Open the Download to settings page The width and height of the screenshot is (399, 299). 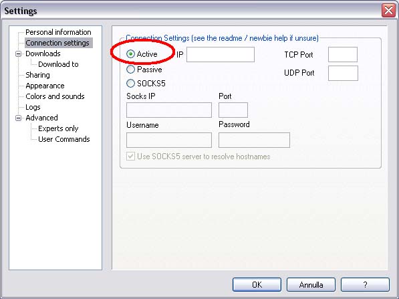[58, 64]
